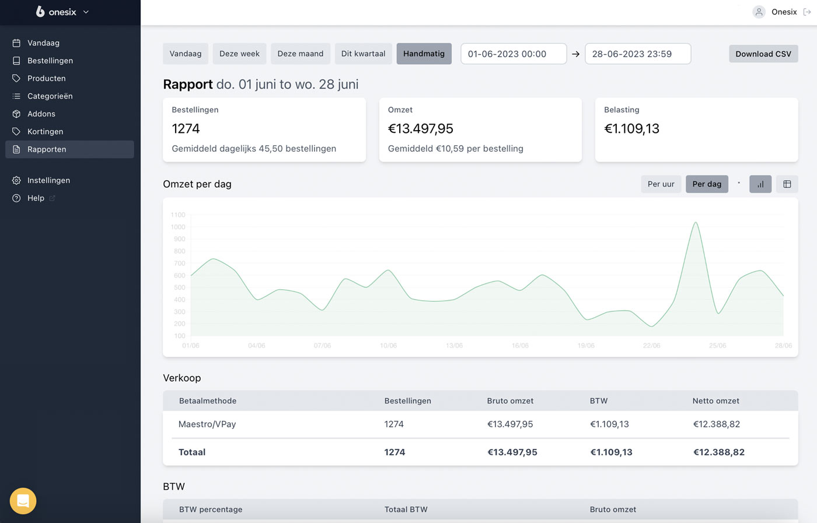Image resolution: width=817 pixels, height=523 pixels.
Task: Select the Dit kwartaal period
Action: pyautogui.click(x=363, y=53)
